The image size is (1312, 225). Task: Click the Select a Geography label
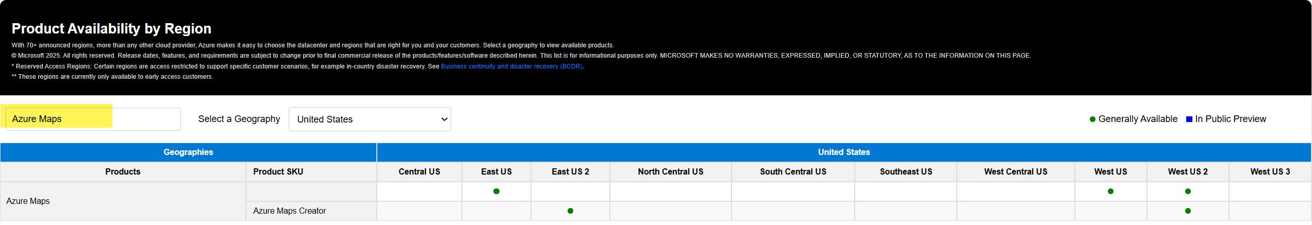click(x=239, y=119)
